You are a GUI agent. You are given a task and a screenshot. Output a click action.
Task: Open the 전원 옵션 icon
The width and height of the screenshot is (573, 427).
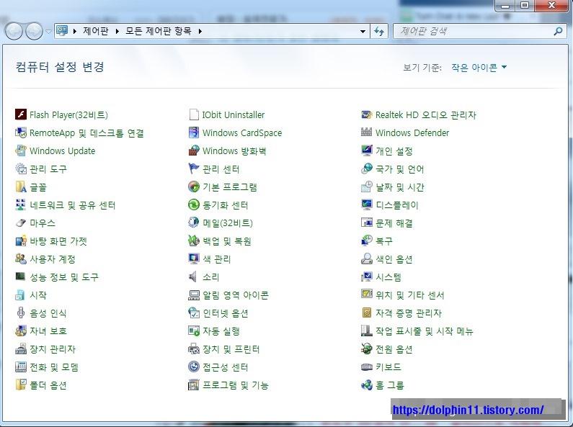pos(367,349)
